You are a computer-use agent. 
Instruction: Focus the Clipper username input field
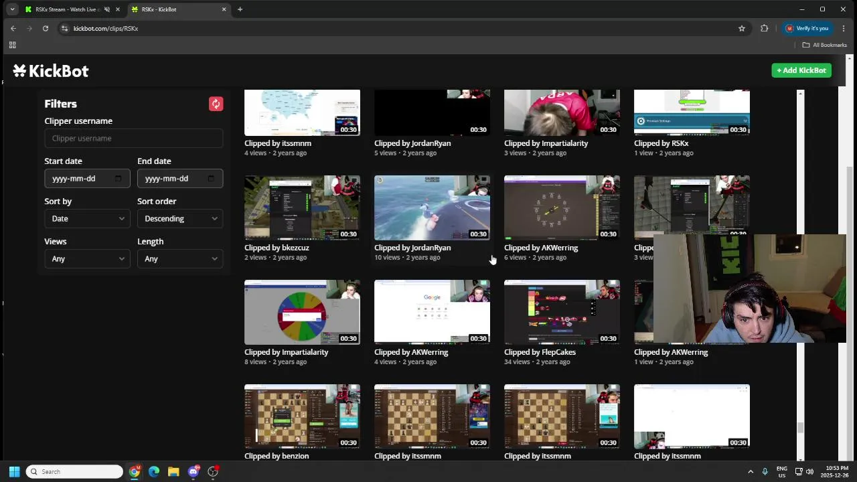click(x=134, y=139)
